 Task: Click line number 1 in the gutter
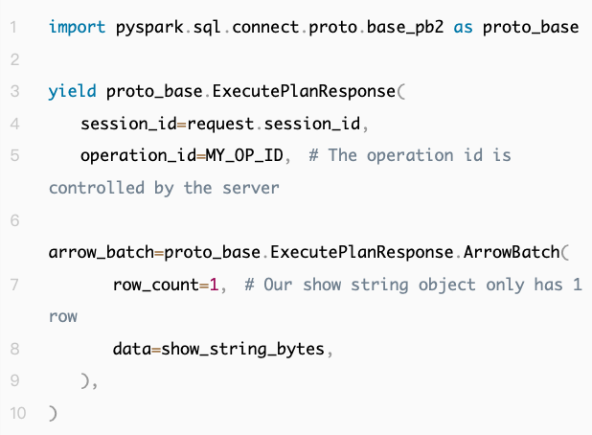coord(14,27)
